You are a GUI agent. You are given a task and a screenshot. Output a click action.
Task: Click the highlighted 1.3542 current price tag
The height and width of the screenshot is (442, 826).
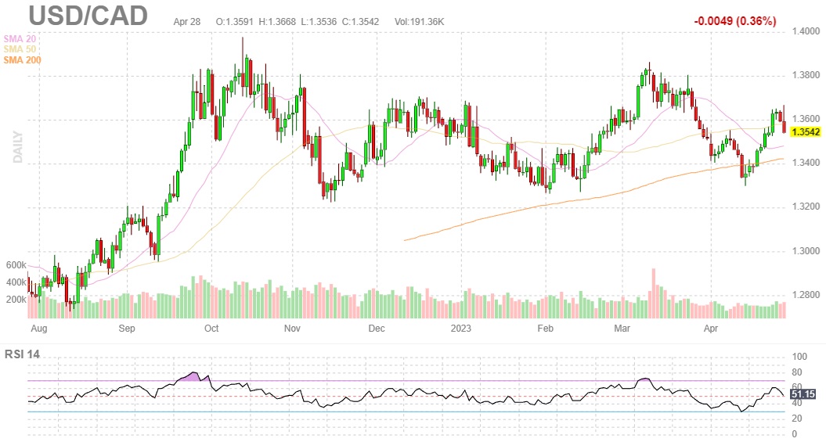(x=806, y=132)
